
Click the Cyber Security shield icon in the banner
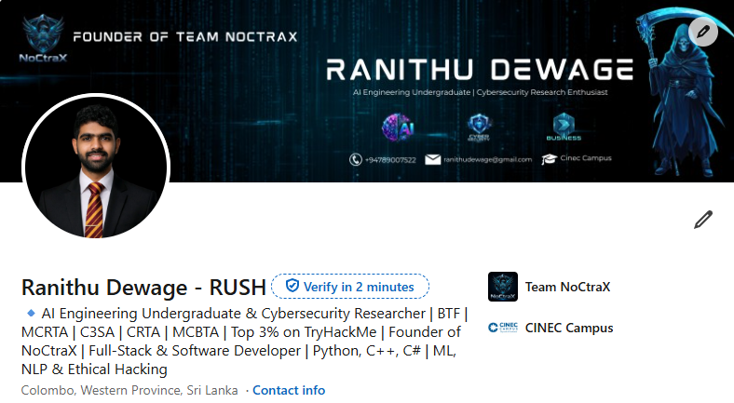click(479, 128)
